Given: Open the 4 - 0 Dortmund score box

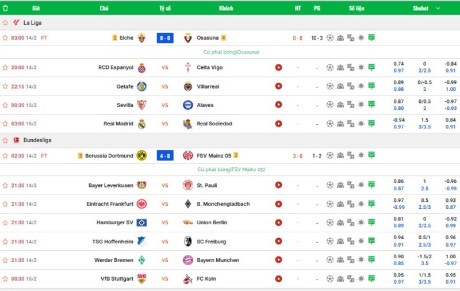Looking at the screenshot, I should point(164,156).
